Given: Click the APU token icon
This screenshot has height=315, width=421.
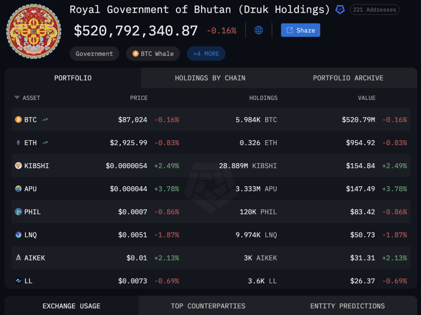Looking at the screenshot, I should pyautogui.click(x=18, y=189).
